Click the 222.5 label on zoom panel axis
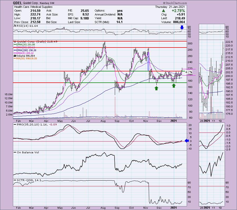This screenshot has width=237, height=210. coord(229,42)
